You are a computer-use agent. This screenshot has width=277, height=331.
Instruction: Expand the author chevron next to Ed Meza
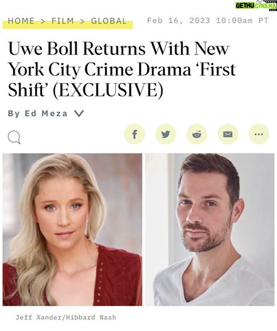pos(79,113)
